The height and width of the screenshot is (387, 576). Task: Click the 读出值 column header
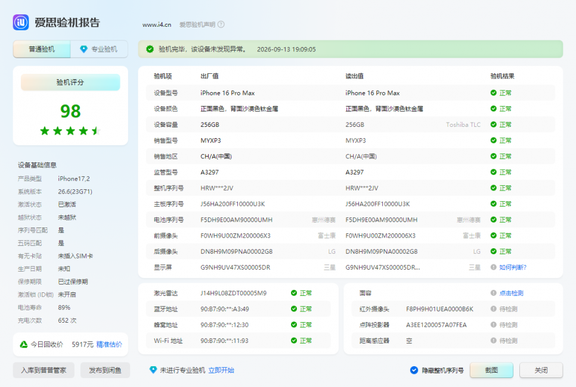[355, 76]
